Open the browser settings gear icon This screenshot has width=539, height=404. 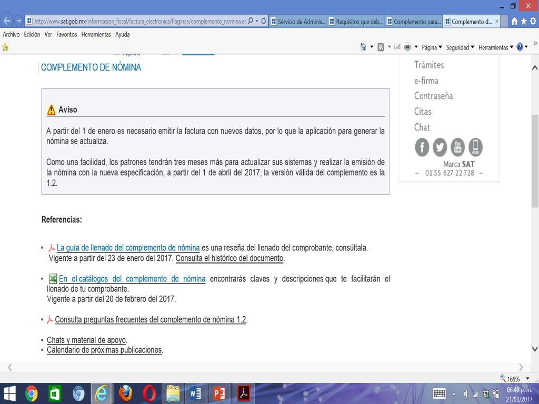[x=533, y=21]
